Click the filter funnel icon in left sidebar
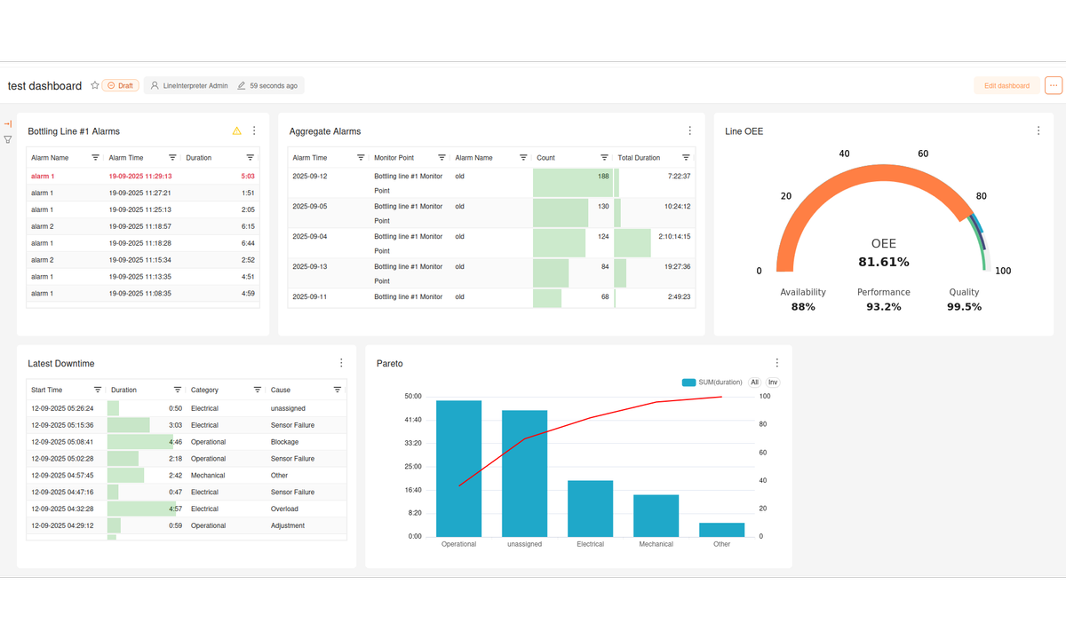This screenshot has width=1066, height=639. 8,139
